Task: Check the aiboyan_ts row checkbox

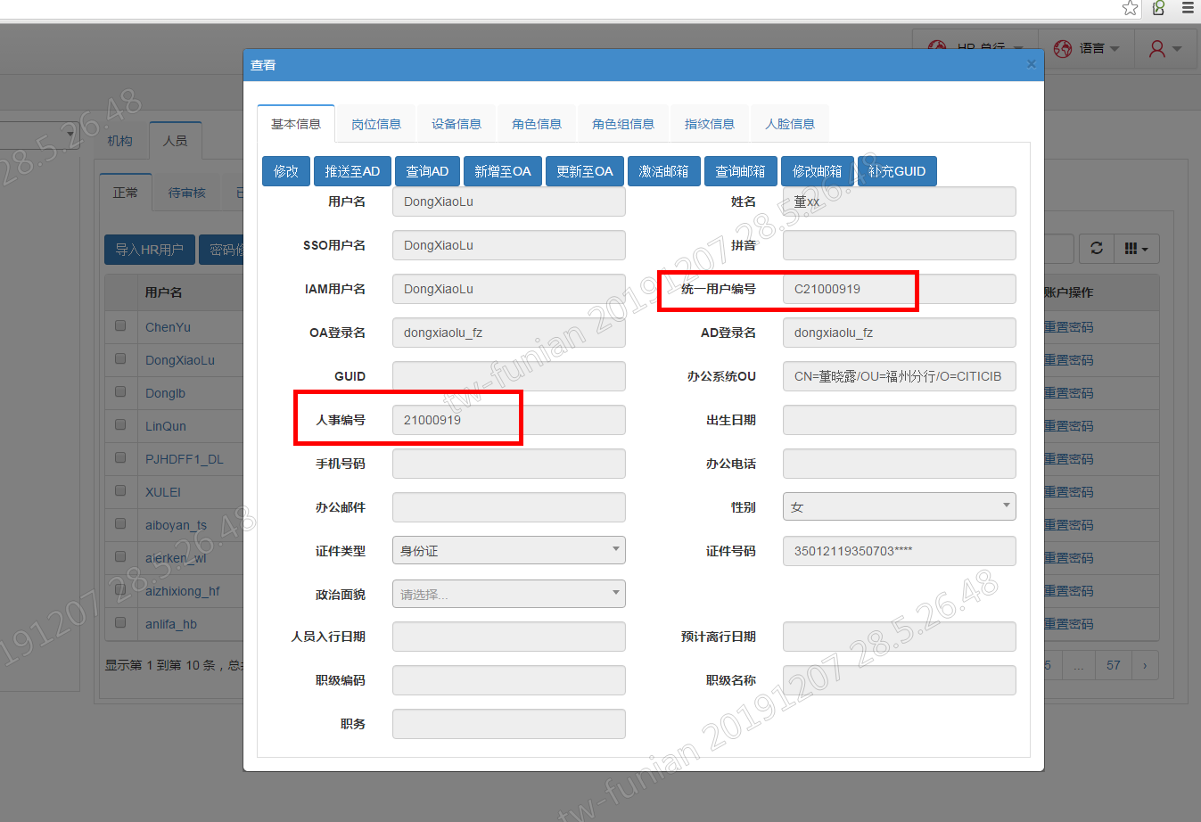Action: tap(120, 524)
